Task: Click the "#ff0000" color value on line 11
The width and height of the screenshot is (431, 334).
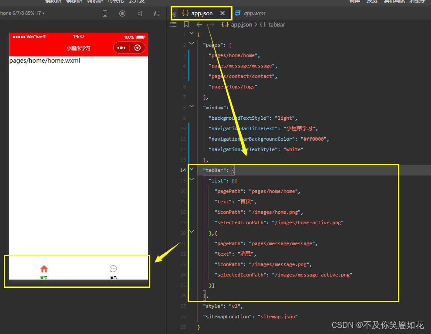Action: (313, 139)
